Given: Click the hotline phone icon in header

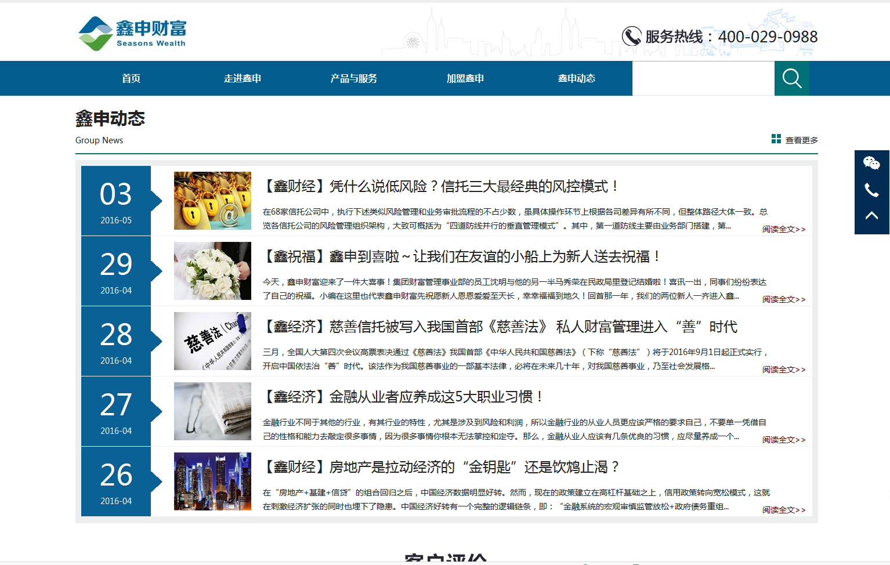Looking at the screenshot, I should pyautogui.click(x=631, y=37).
